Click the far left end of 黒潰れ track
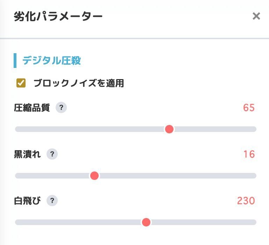The image size is (269, 245). (17, 176)
